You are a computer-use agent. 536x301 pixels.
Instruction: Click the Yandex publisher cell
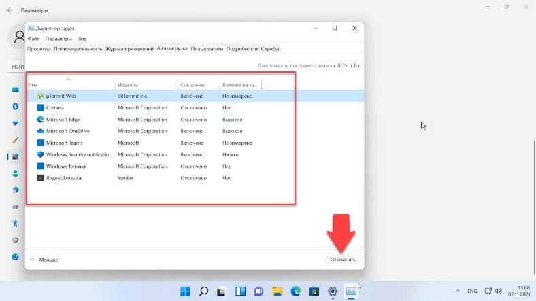click(125, 178)
